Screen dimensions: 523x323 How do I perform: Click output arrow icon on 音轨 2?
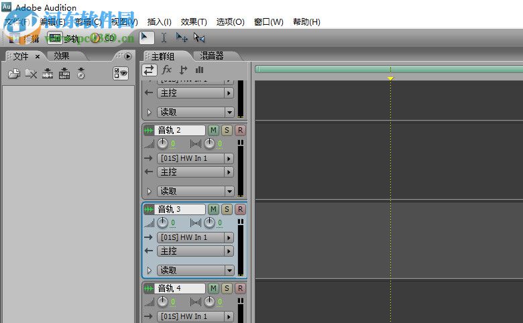click(149, 172)
